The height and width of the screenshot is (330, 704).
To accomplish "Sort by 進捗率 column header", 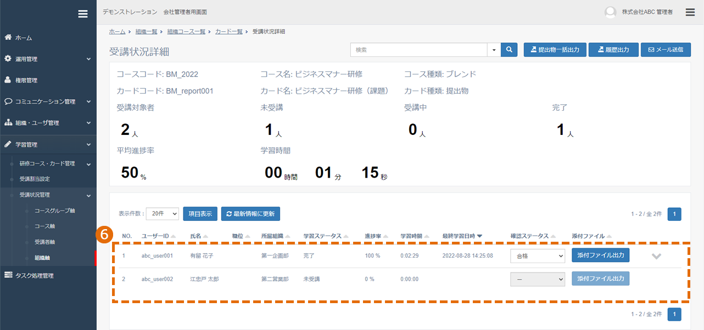I will [x=377, y=236].
